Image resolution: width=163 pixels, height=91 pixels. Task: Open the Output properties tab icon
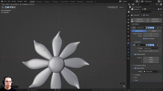coord(128,23)
